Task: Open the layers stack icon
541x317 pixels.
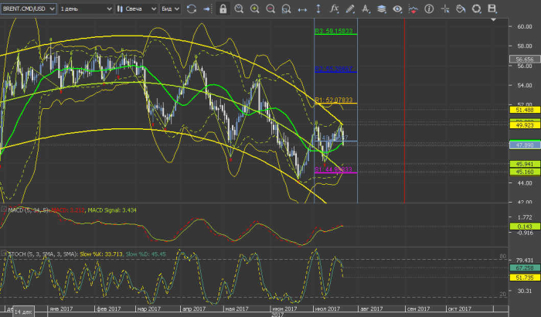Action: click(x=382, y=9)
